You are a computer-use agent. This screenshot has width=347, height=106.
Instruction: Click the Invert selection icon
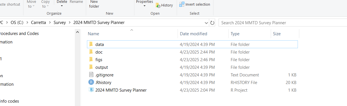tap(182, 4)
